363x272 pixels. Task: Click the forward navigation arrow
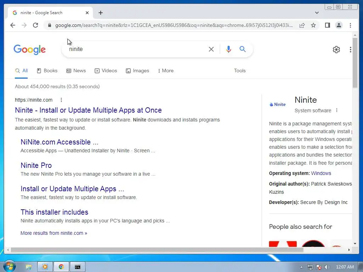tap(24, 25)
